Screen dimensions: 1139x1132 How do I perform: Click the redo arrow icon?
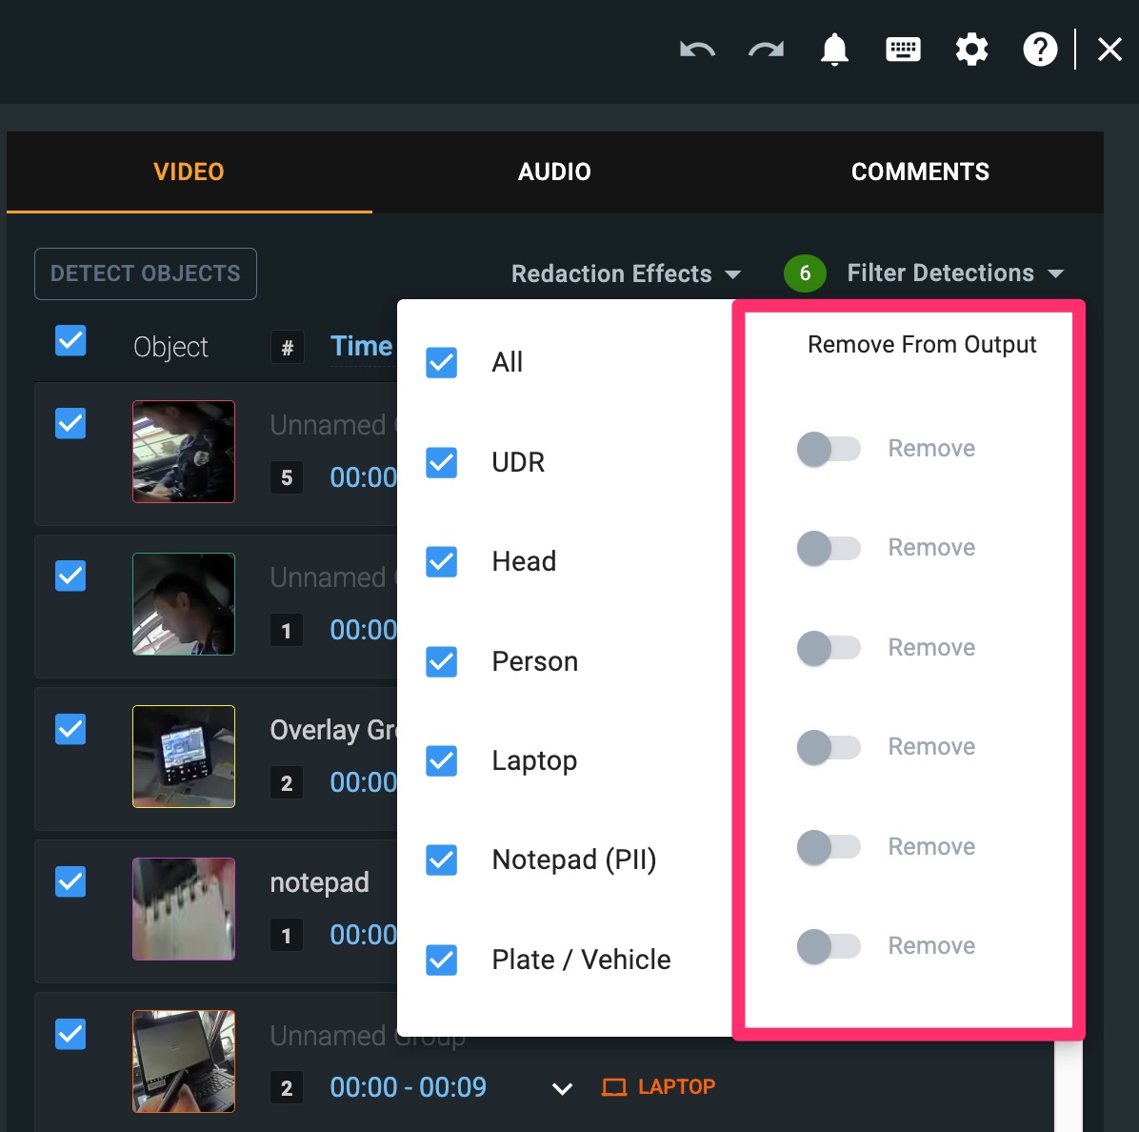coord(766,50)
